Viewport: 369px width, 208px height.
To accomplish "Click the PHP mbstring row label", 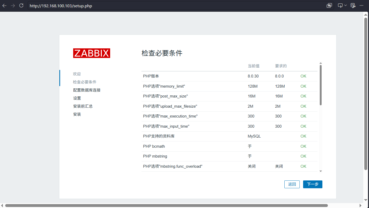I will pyautogui.click(x=155, y=156).
